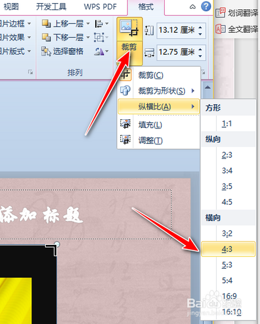The image size is (260, 324).
Task: Click the shape height icon
Action: [x=149, y=30]
